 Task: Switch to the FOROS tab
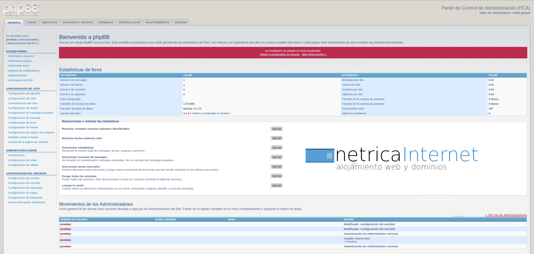pyautogui.click(x=32, y=22)
